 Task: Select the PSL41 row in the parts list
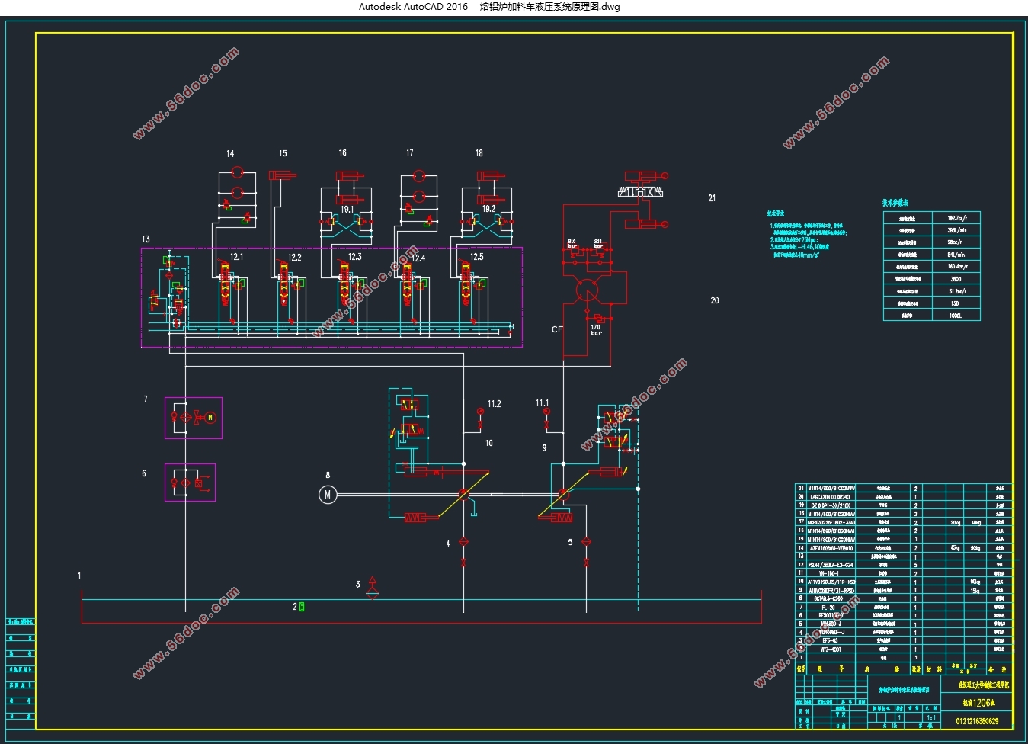(831, 565)
